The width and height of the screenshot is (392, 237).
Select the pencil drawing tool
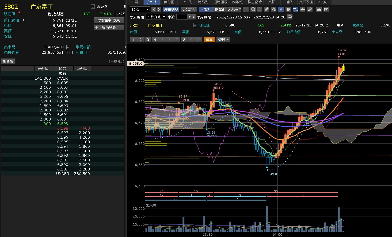pos(267,9)
